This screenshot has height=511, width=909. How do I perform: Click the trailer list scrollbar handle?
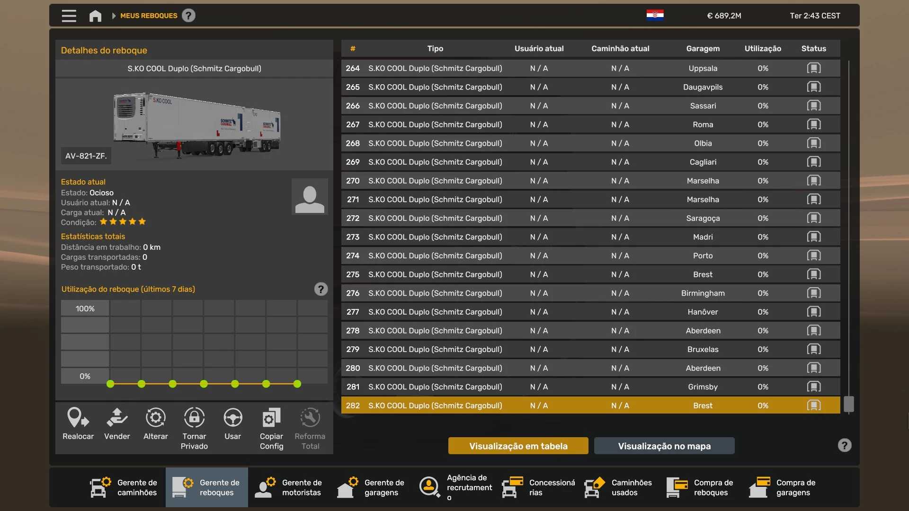pos(849,404)
